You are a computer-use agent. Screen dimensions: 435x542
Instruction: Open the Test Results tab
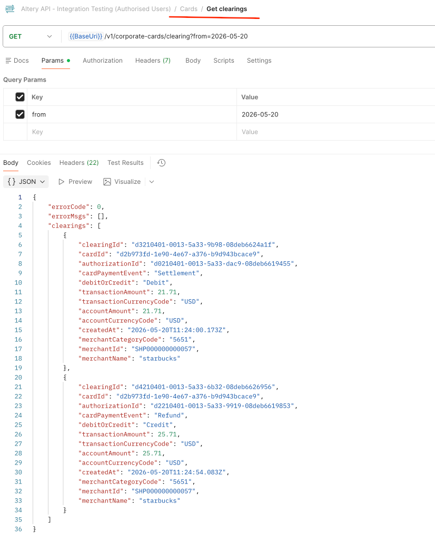tap(125, 163)
